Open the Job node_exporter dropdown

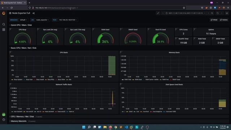pyautogui.click(x=43, y=20)
